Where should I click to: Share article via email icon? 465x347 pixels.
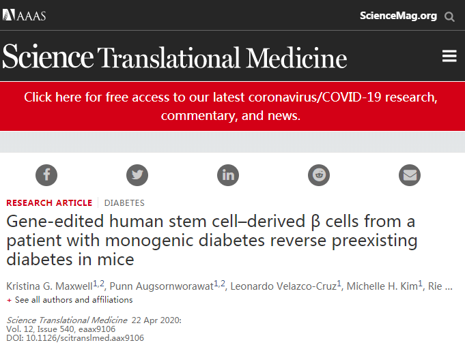pos(410,175)
